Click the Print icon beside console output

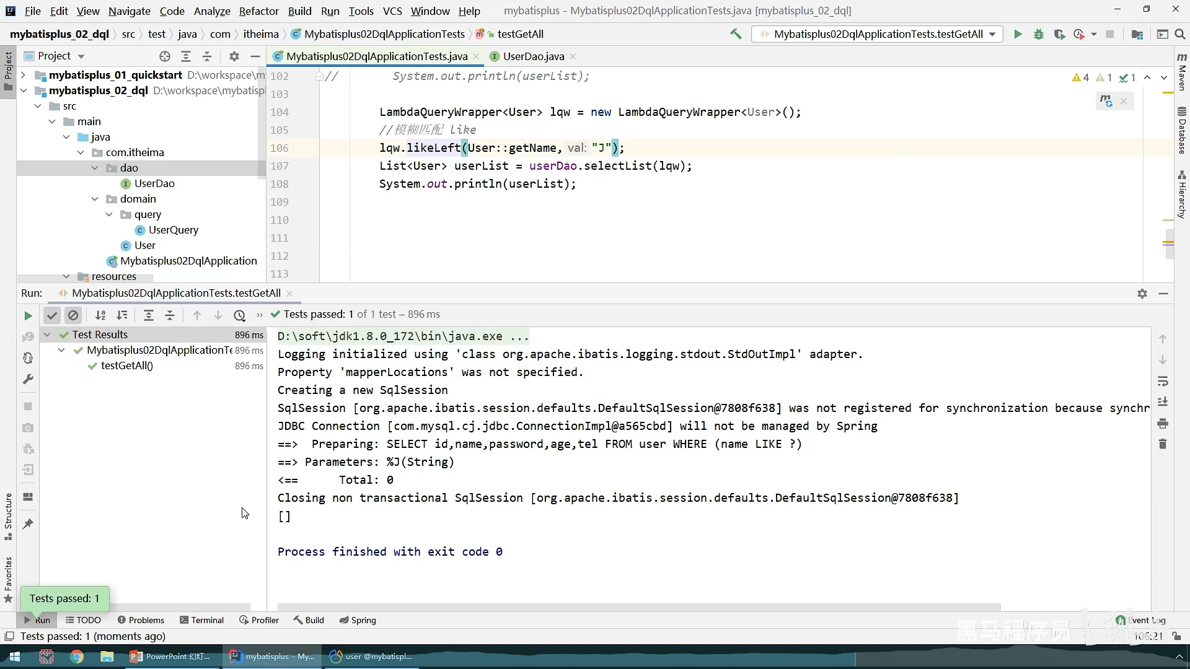(x=1163, y=424)
